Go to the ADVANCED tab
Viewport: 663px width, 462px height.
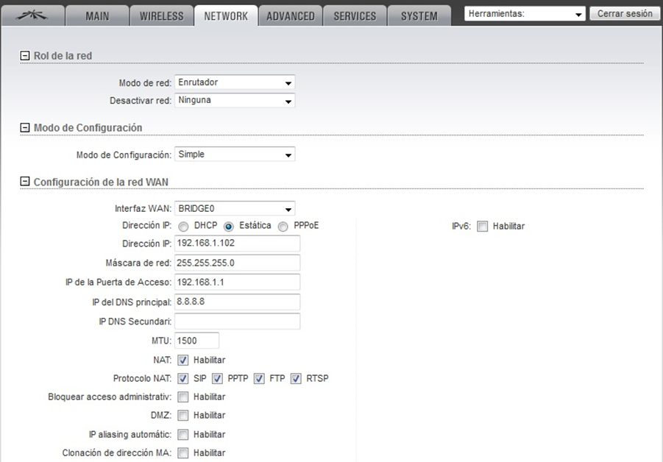(x=291, y=16)
